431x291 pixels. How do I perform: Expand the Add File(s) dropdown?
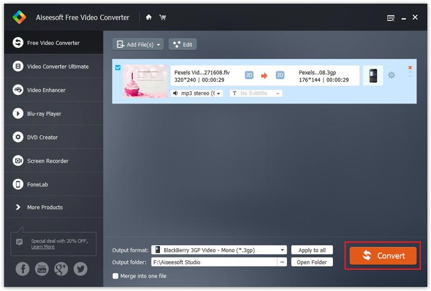click(x=159, y=45)
